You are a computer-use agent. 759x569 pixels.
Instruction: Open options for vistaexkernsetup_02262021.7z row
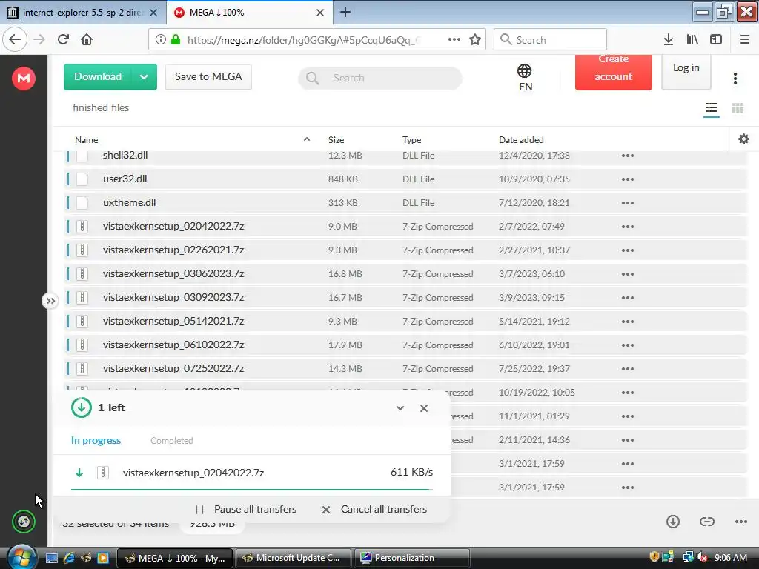[627, 250]
